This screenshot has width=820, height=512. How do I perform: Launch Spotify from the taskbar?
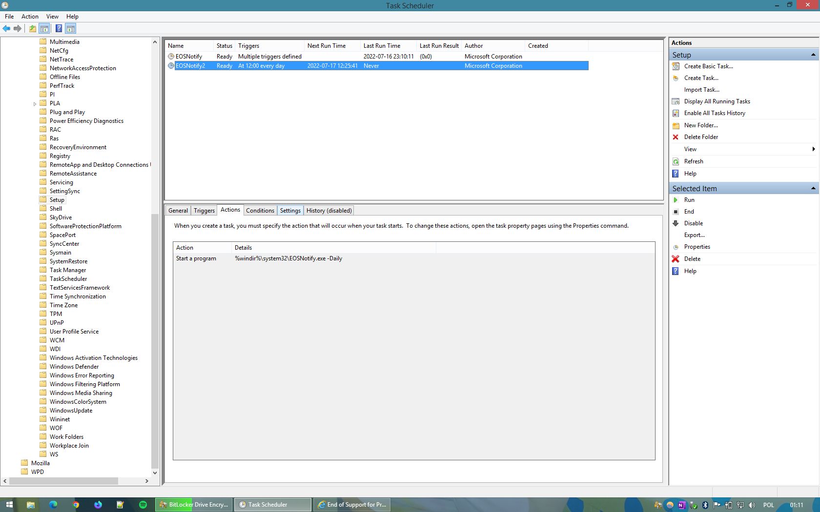(x=143, y=505)
